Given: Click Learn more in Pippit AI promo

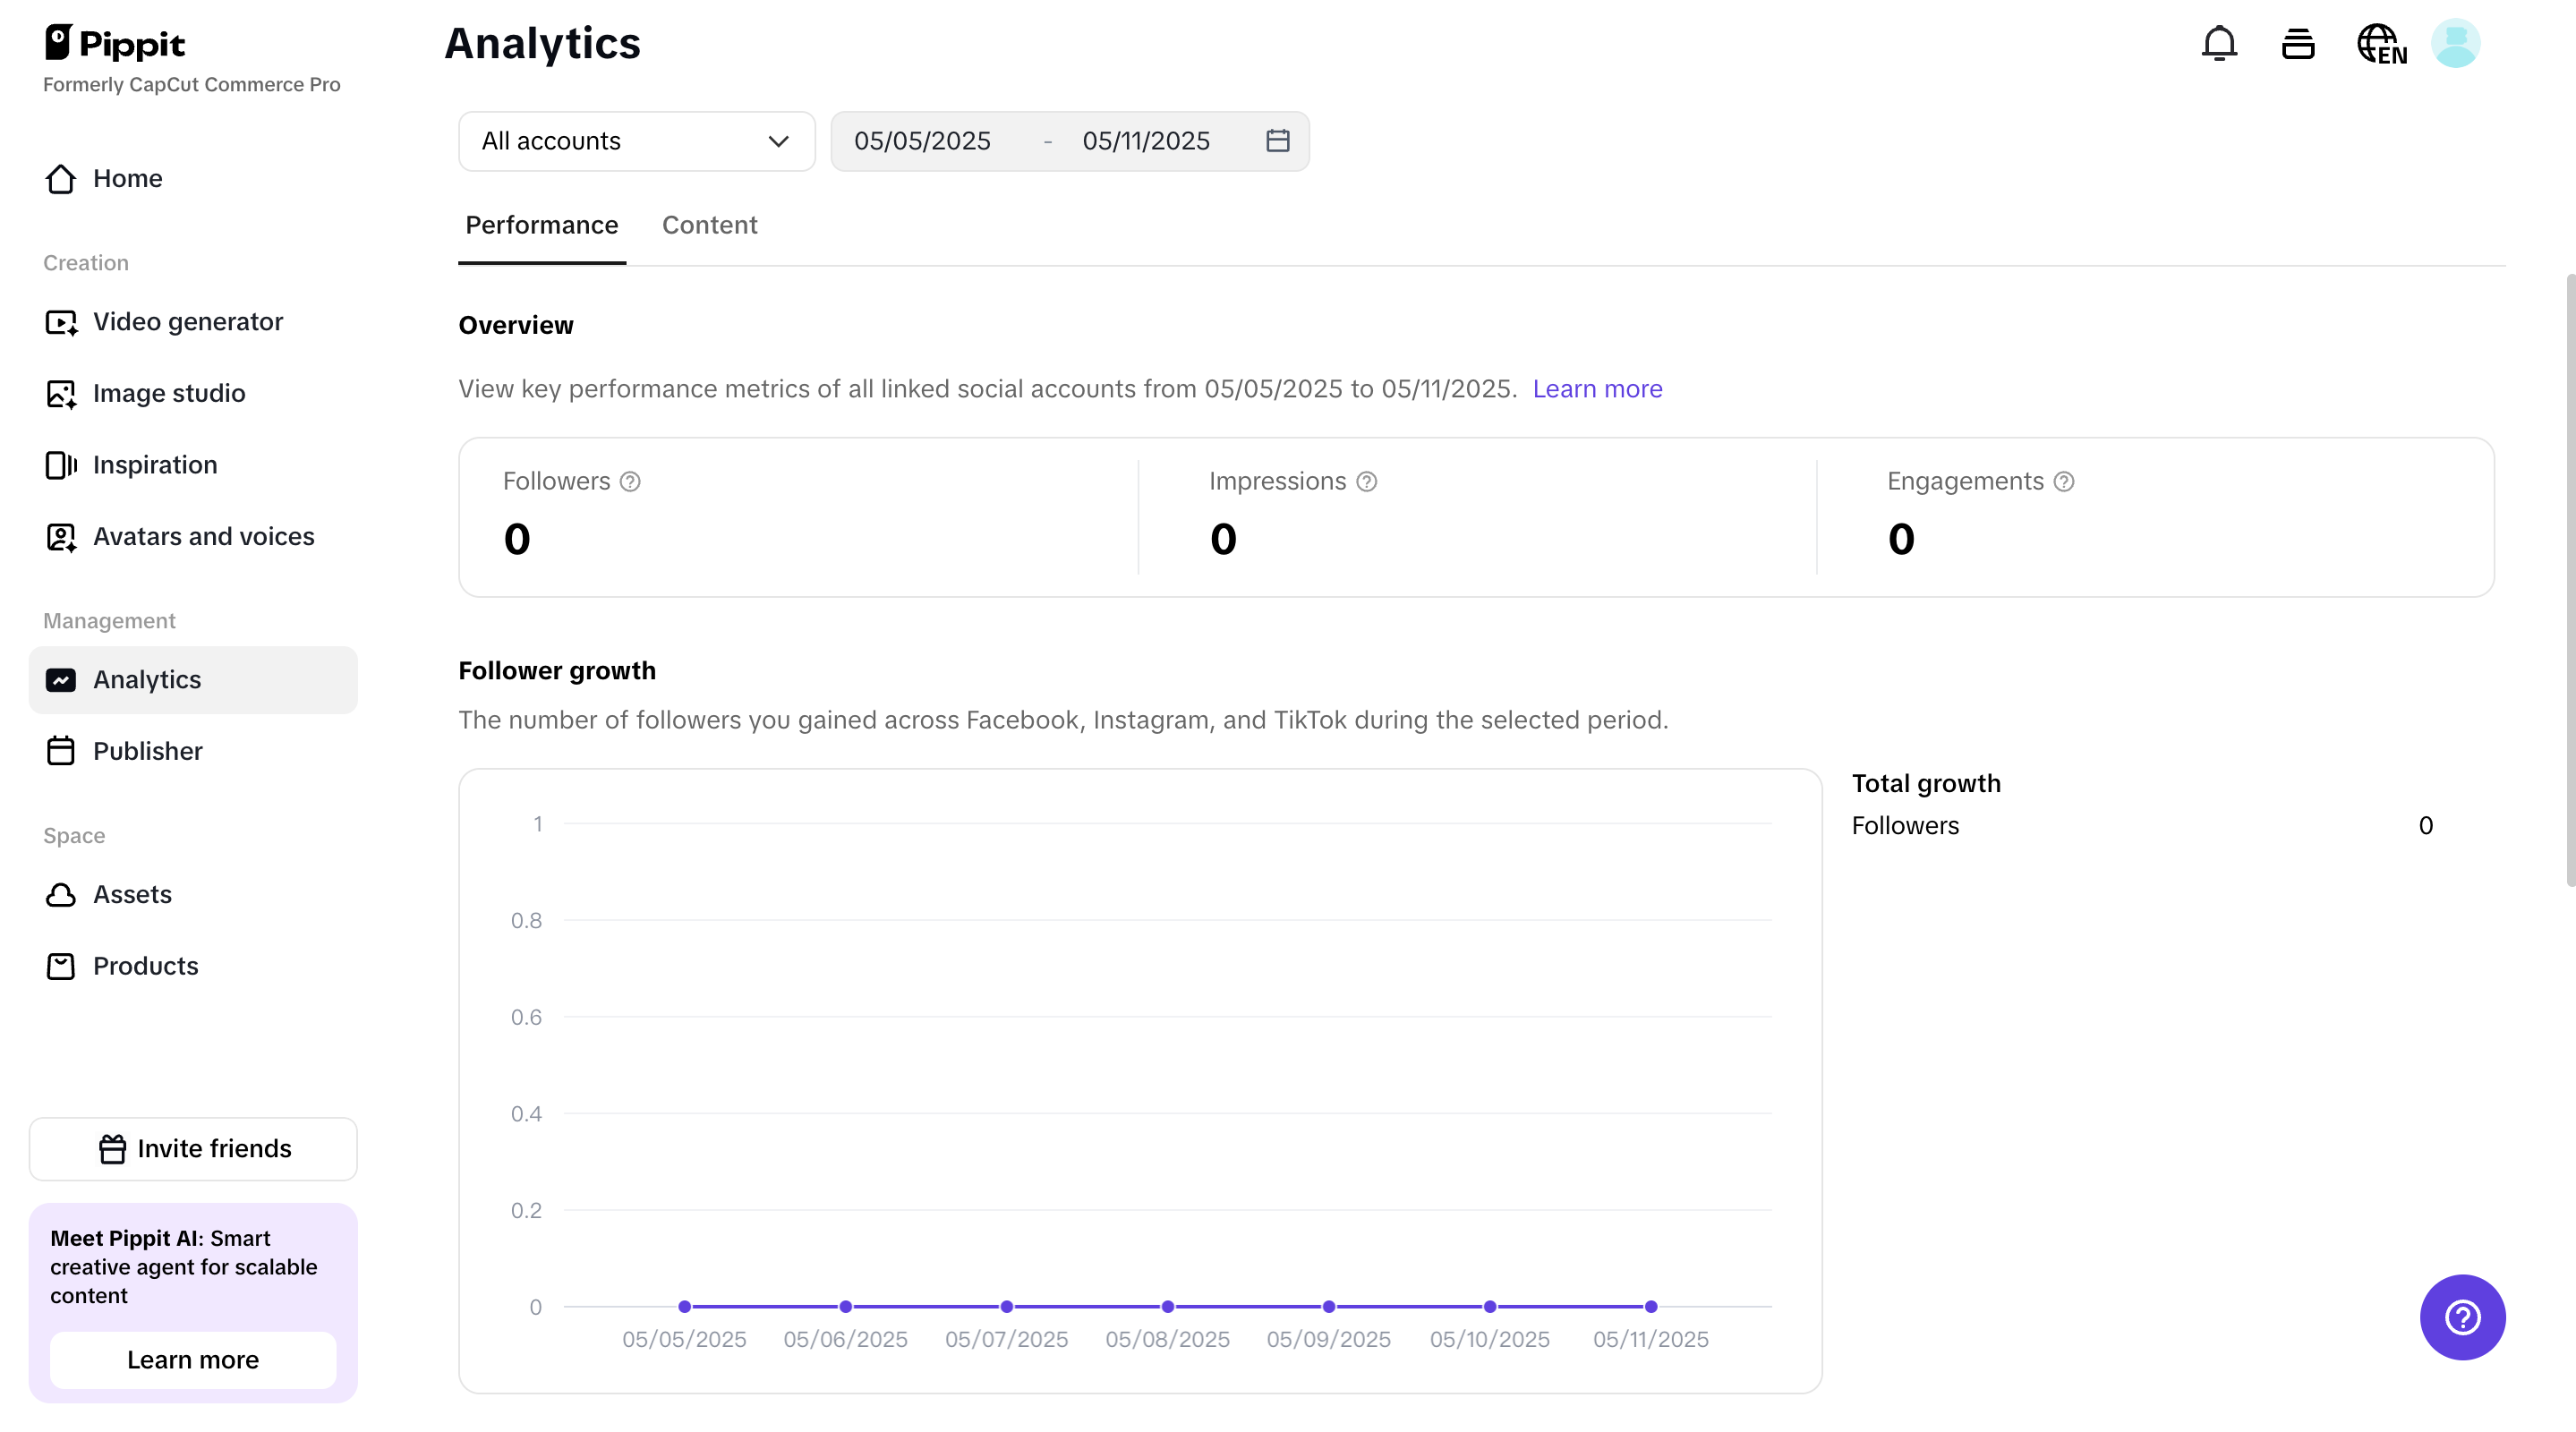Looking at the screenshot, I should point(193,1359).
